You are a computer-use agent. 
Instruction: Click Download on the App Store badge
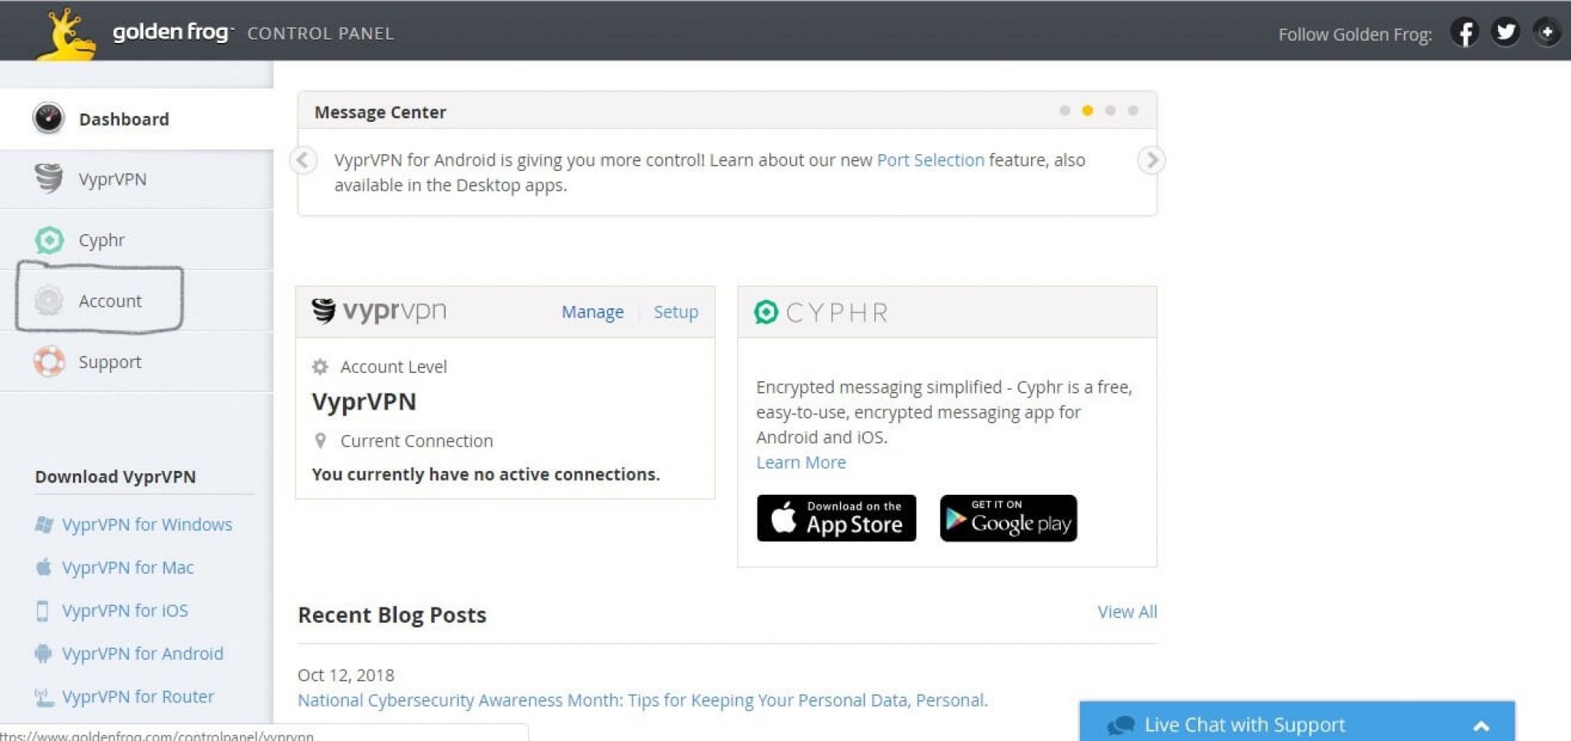coord(836,518)
